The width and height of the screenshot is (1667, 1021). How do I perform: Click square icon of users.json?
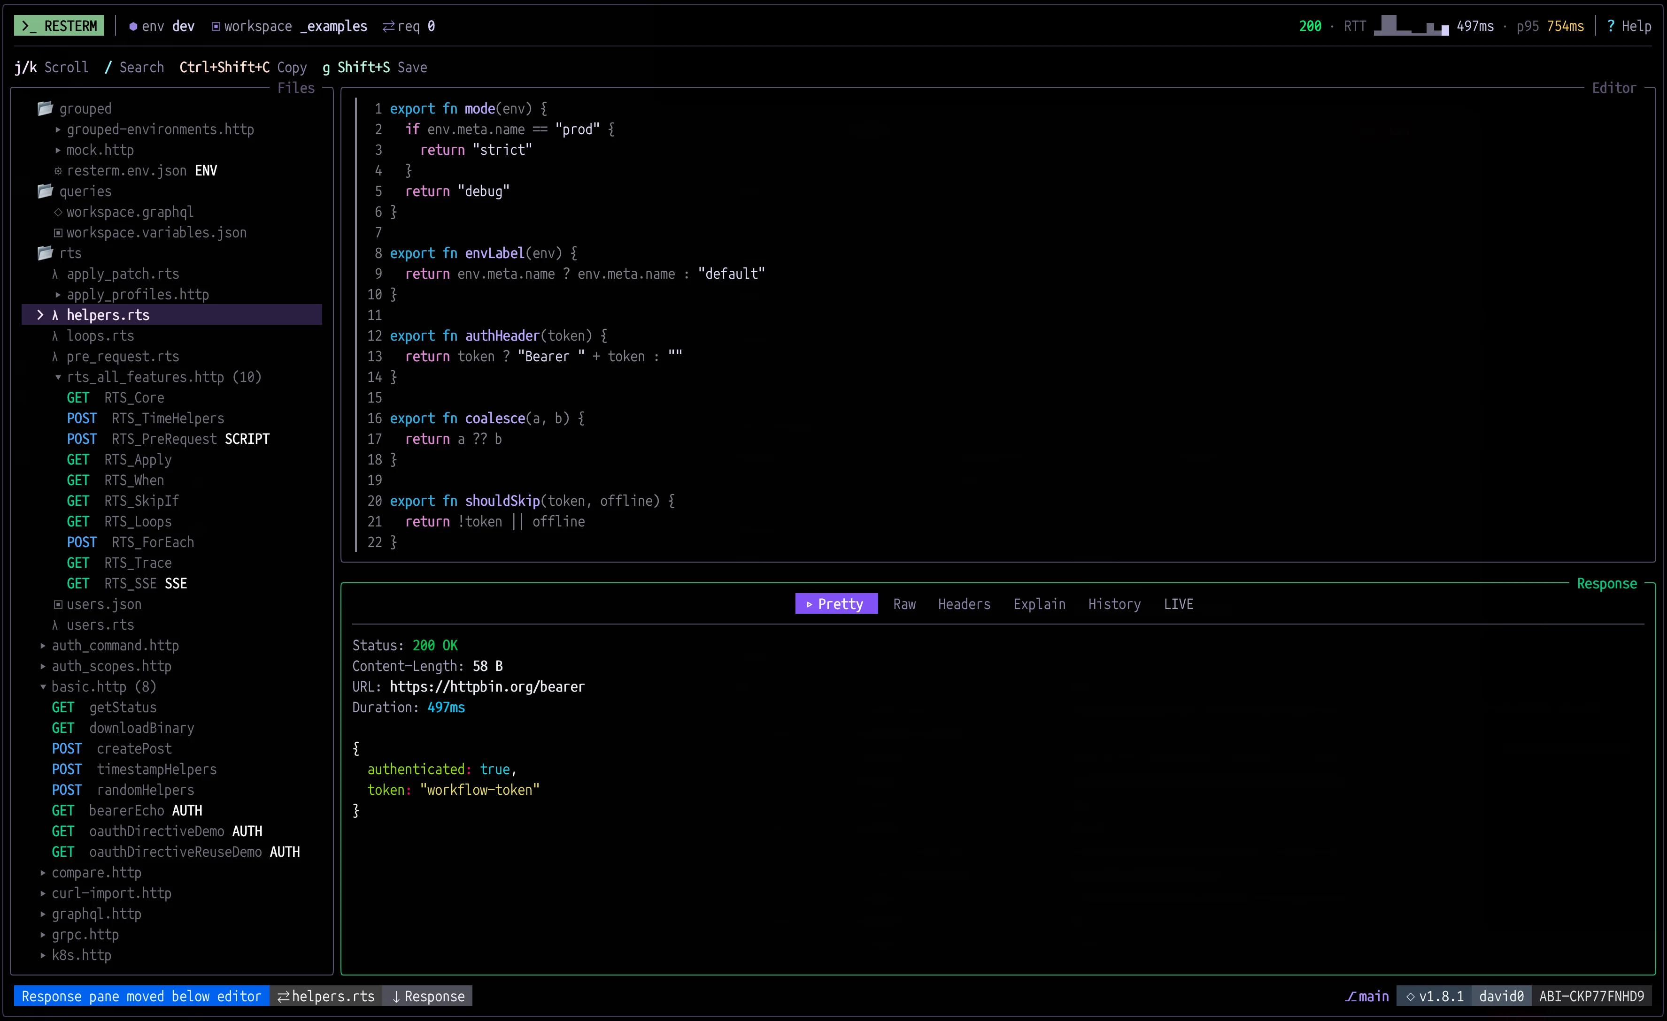[58, 604]
